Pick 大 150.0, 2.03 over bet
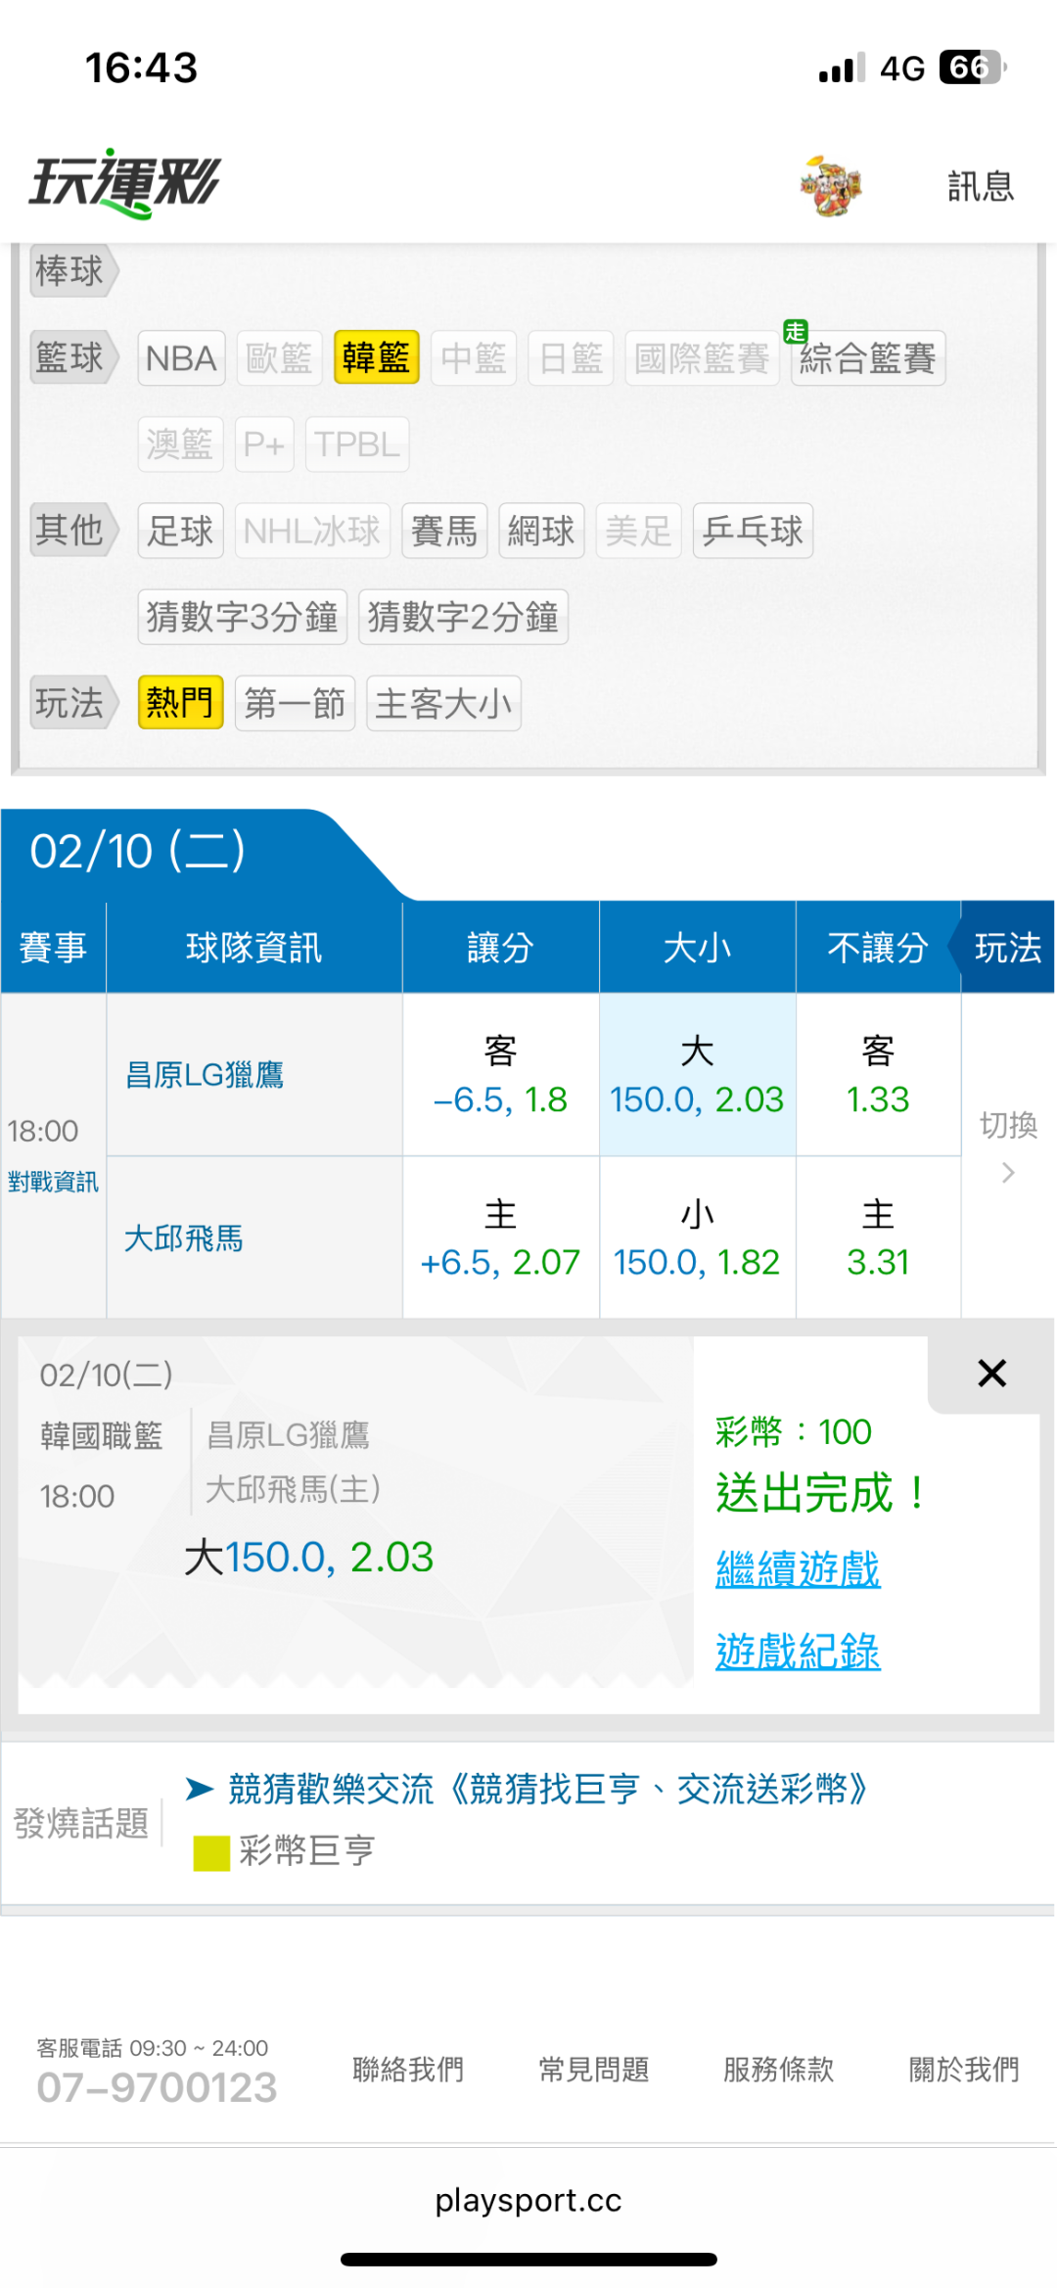This screenshot has height=2288, width=1057. [697, 1075]
